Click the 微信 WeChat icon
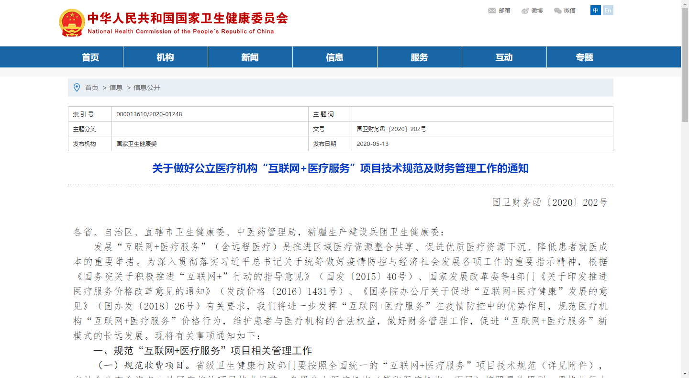Viewport: 689px width, 378px height. pos(558,11)
